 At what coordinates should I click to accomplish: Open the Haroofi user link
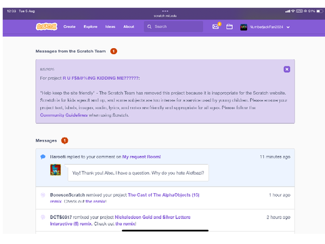[x=58, y=157]
